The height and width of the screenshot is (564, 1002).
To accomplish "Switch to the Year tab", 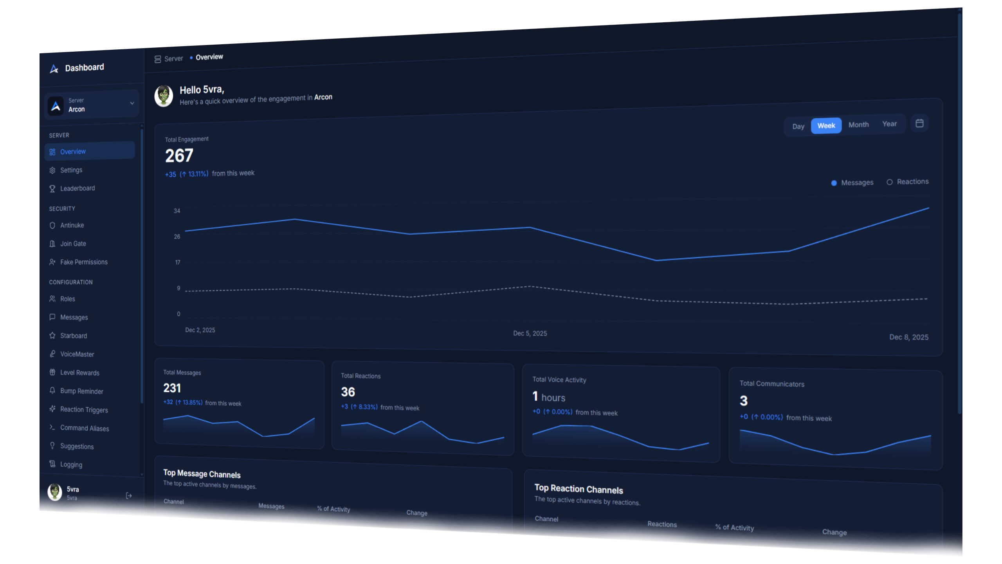I will pyautogui.click(x=889, y=124).
